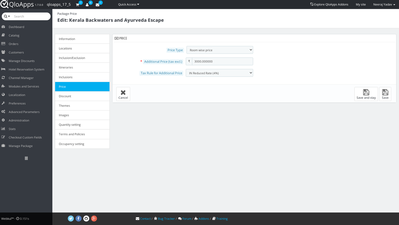
Task: Open the Occupancy setting tab
Action: (82, 144)
